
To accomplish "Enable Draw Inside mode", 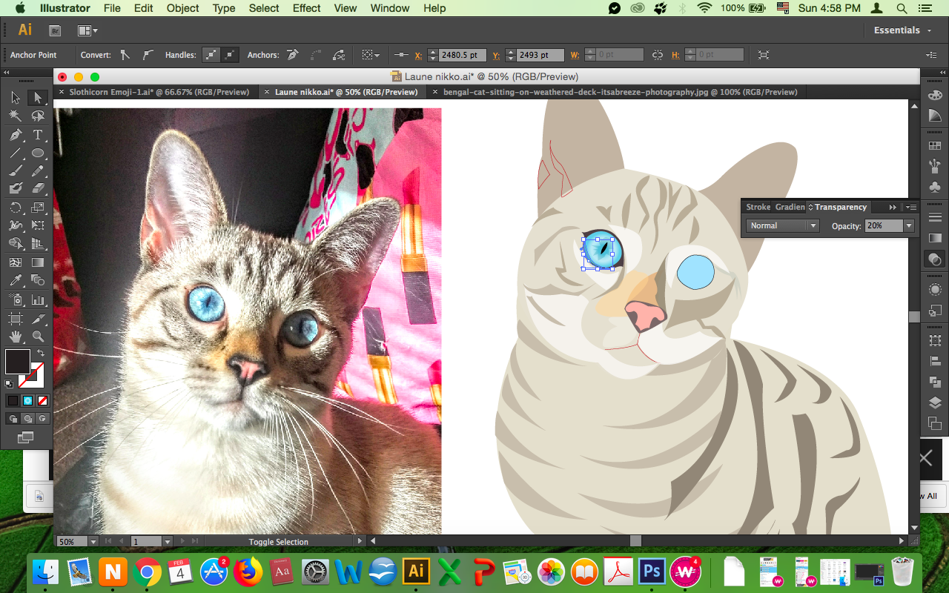I will (x=42, y=419).
